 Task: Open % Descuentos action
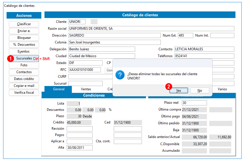[x=24, y=45]
